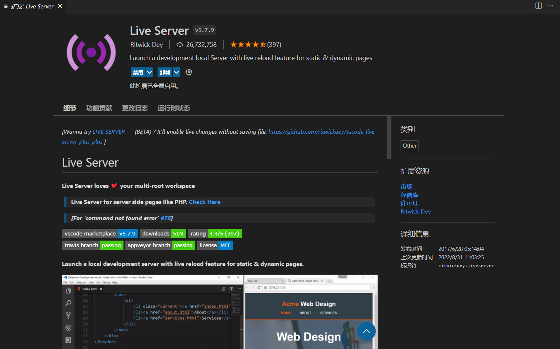
Task: Click the split editor icon
Action: click(x=538, y=6)
